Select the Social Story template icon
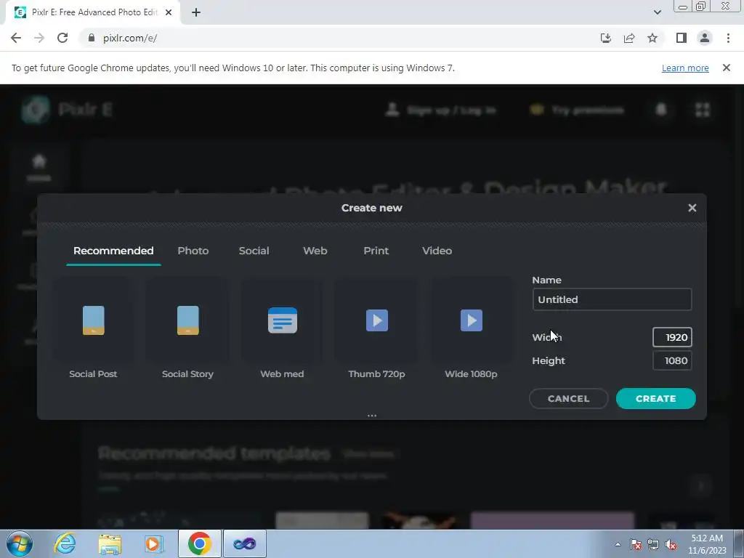The height and width of the screenshot is (558, 744). [x=188, y=320]
